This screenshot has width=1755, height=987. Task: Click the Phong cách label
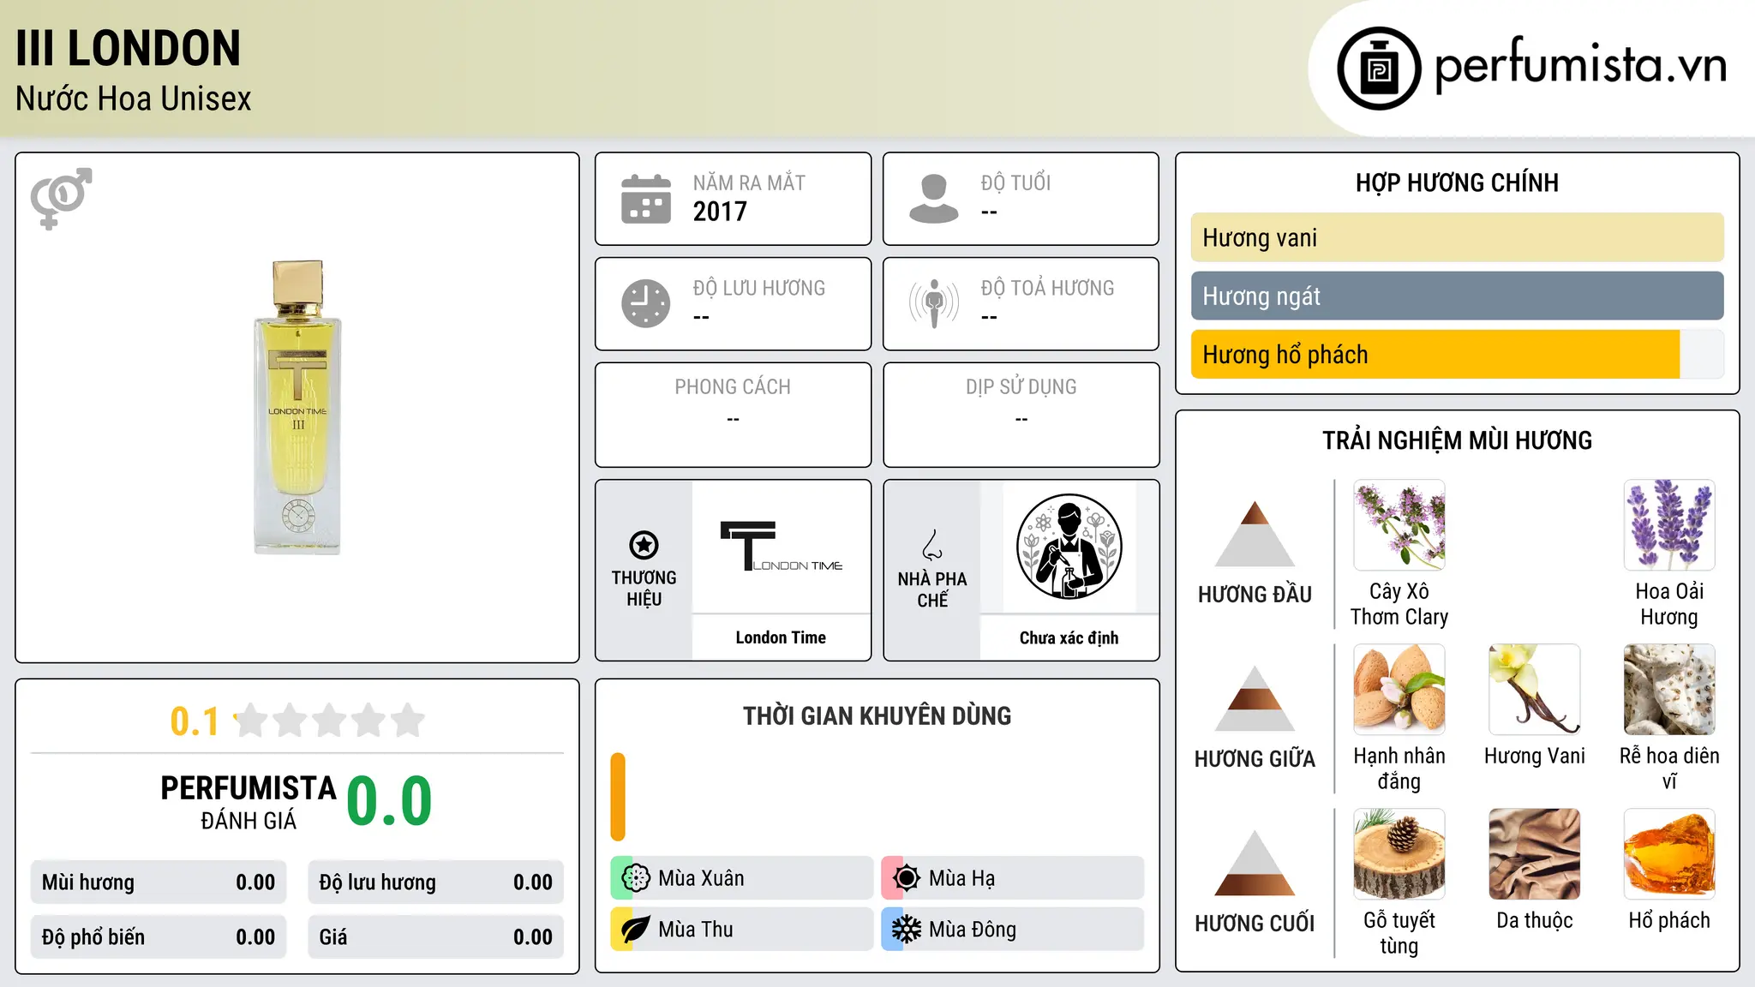tap(733, 387)
